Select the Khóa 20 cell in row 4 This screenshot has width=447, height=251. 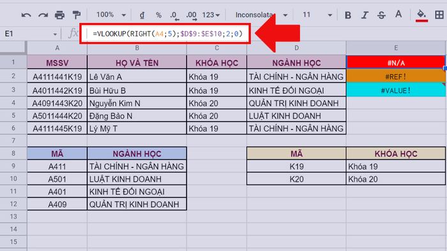(x=216, y=103)
